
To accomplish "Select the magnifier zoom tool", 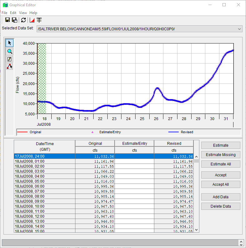I will coord(9,51).
